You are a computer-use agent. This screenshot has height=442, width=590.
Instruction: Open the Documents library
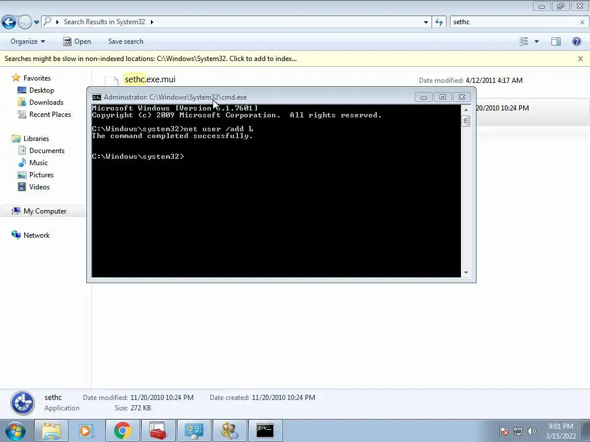47,151
